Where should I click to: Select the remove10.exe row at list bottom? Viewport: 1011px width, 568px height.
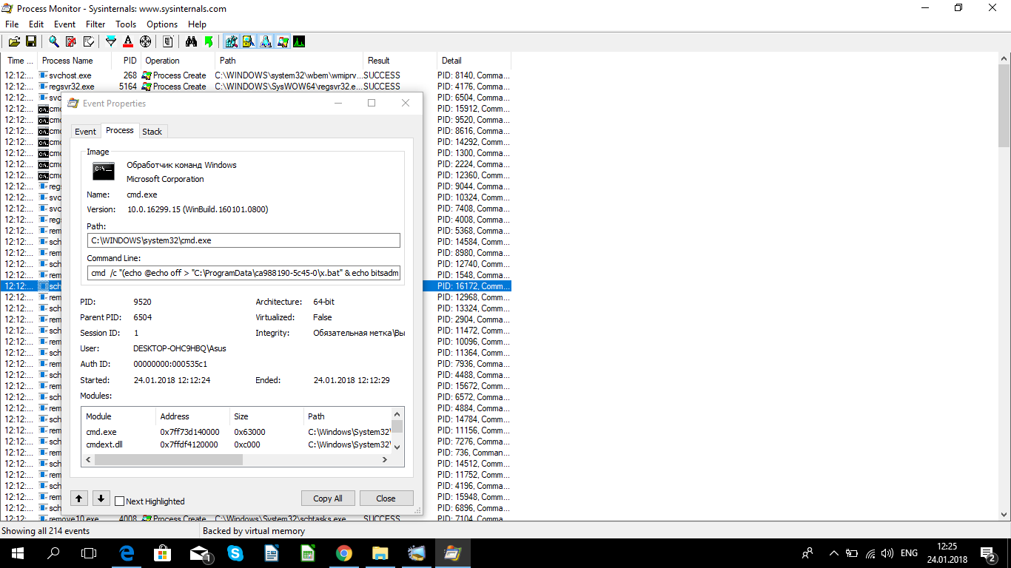pos(255,519)
